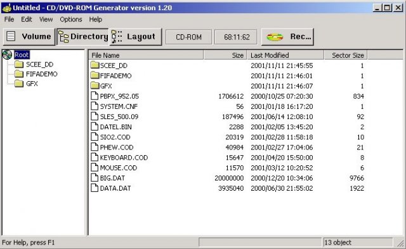
Task: Select FIFADEMO folder in left tree
Action: coord(41,74)
